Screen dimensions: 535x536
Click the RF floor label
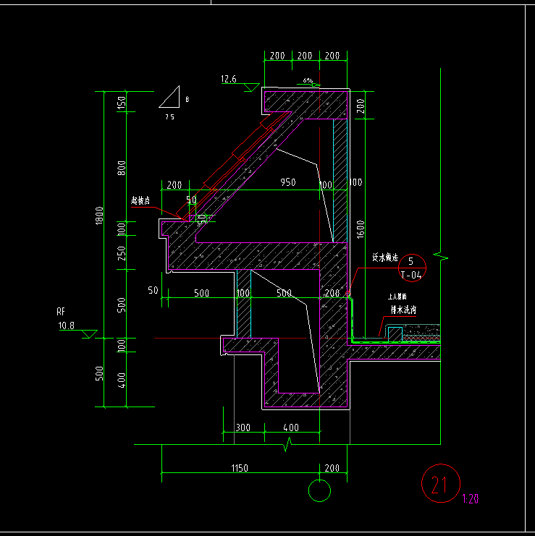(61, 312)
